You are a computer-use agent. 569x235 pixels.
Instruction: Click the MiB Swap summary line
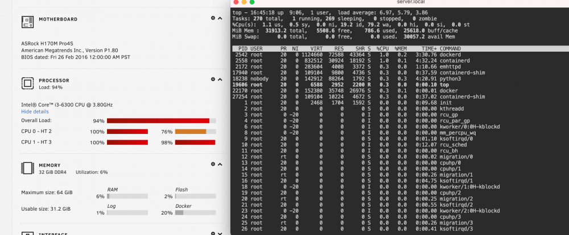coord(344,36)
